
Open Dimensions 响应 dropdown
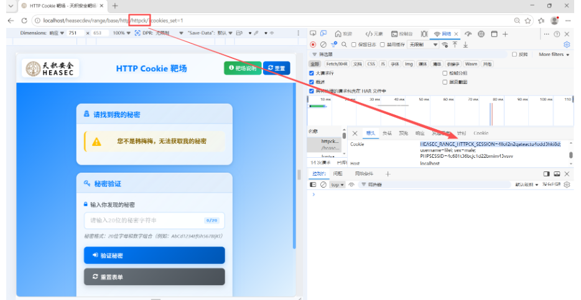(57, 33)
